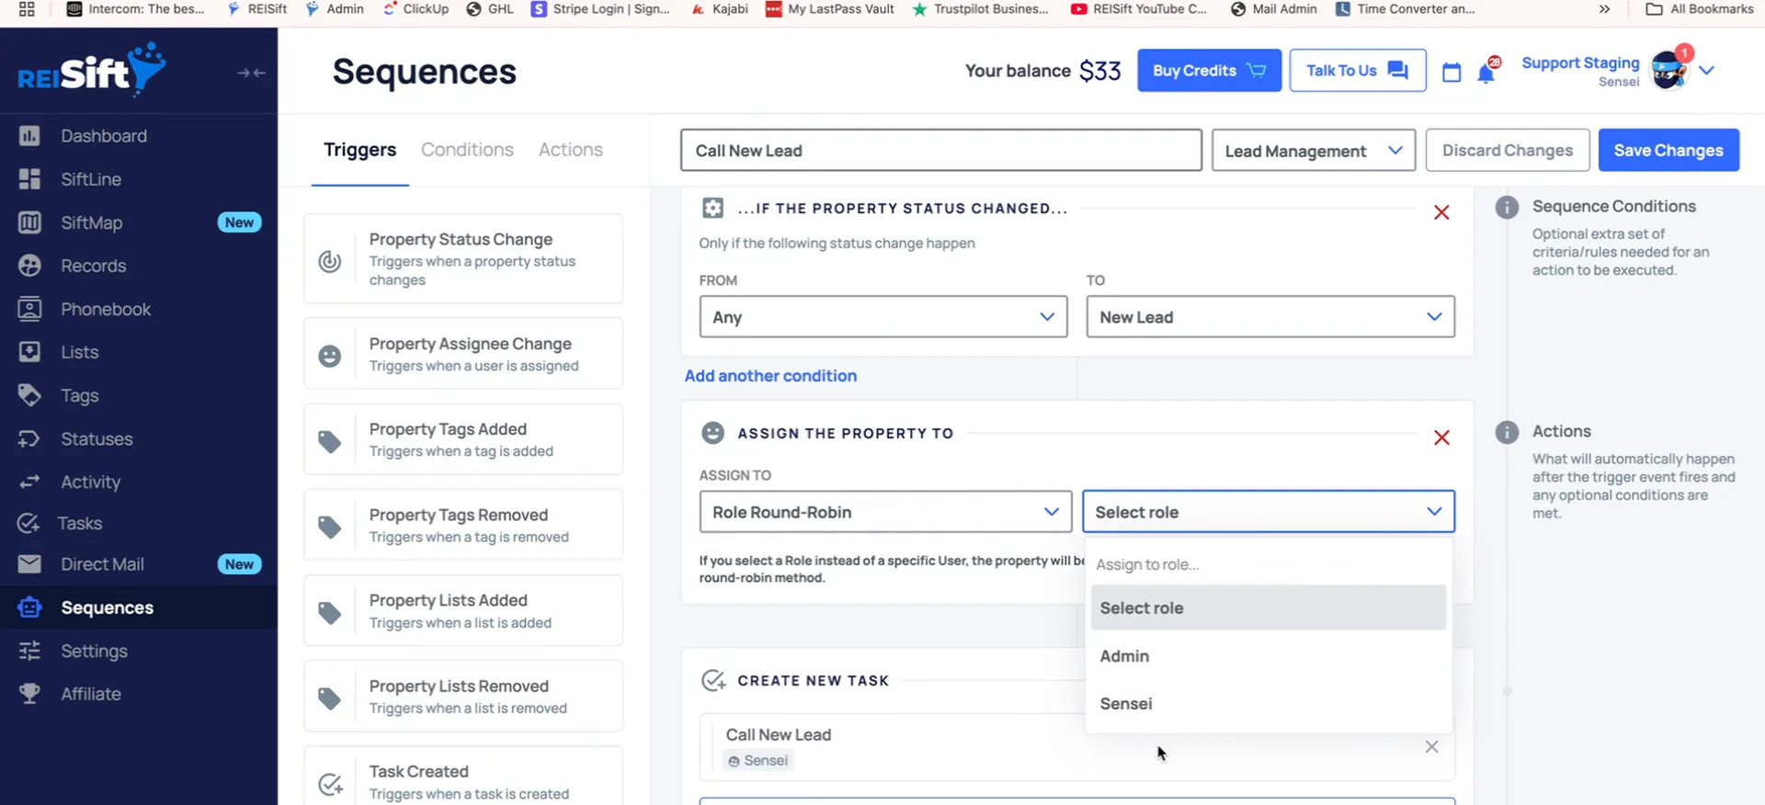Open Dashboard from the sidebar
This screenshot has height=805, width=1765.
[x=103, y=136]
